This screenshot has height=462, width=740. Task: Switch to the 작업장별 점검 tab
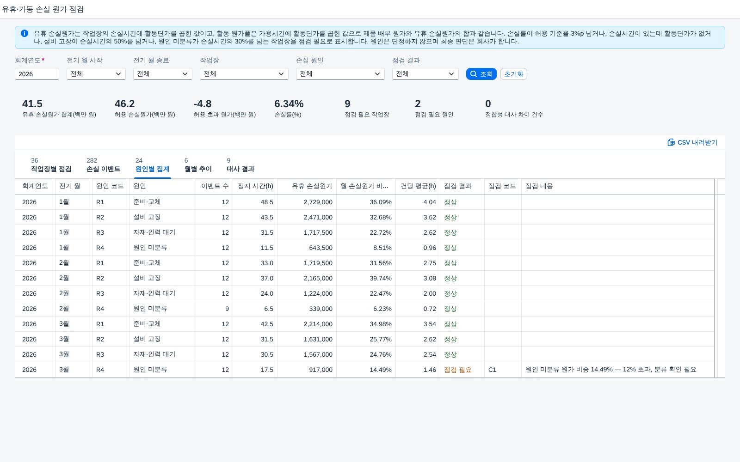[51, 165]
